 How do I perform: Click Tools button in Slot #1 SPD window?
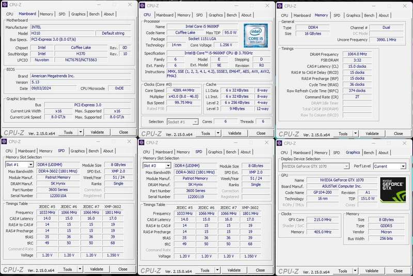tap(68, 269)
